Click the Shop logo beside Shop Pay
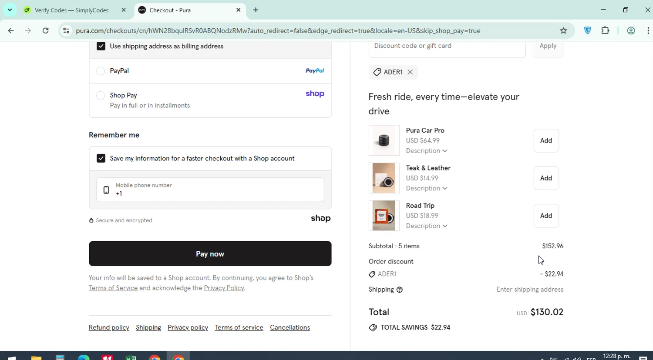 [315, 94]
